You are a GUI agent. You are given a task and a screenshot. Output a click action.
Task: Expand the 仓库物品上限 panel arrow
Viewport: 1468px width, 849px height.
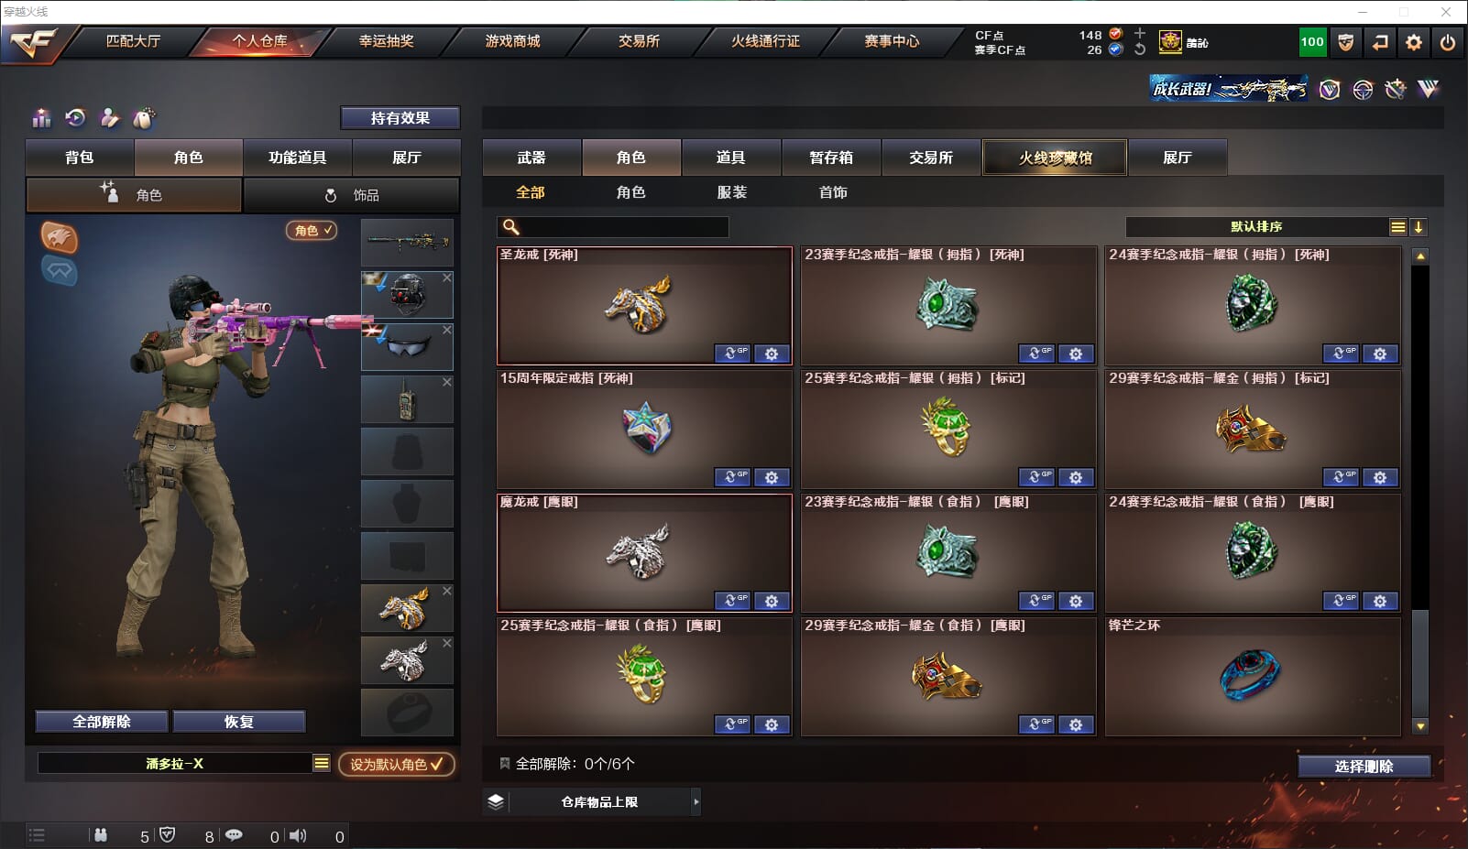point(696,801)
